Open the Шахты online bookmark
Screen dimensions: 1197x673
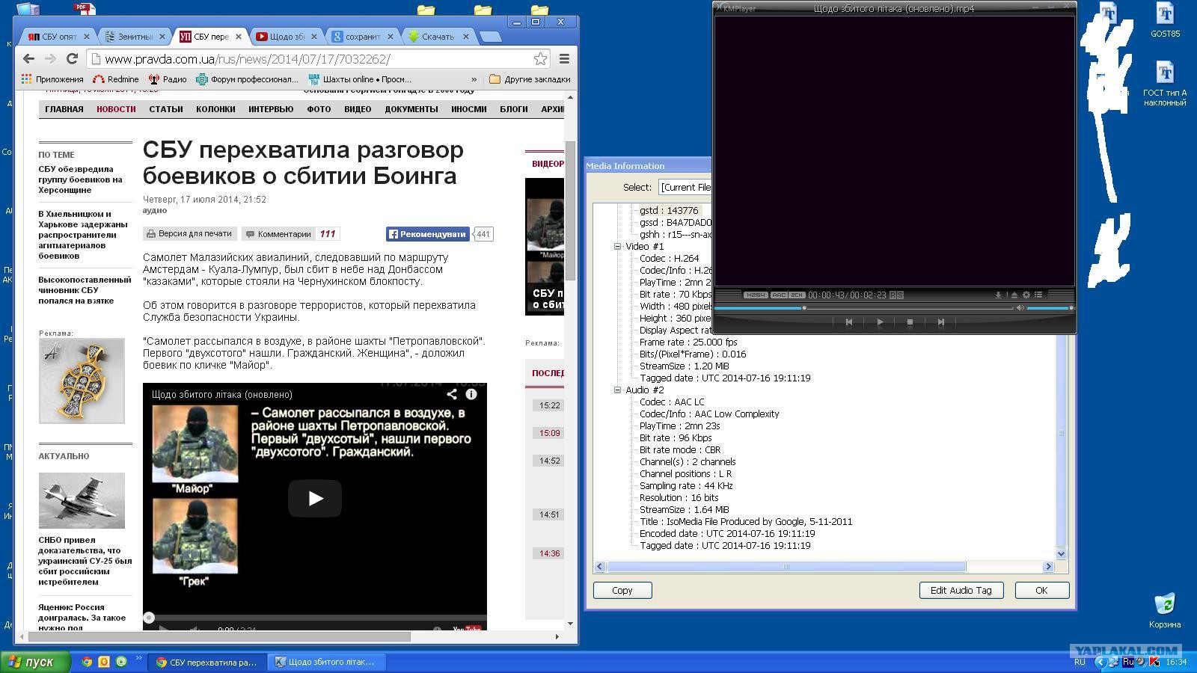pos(360,79)
